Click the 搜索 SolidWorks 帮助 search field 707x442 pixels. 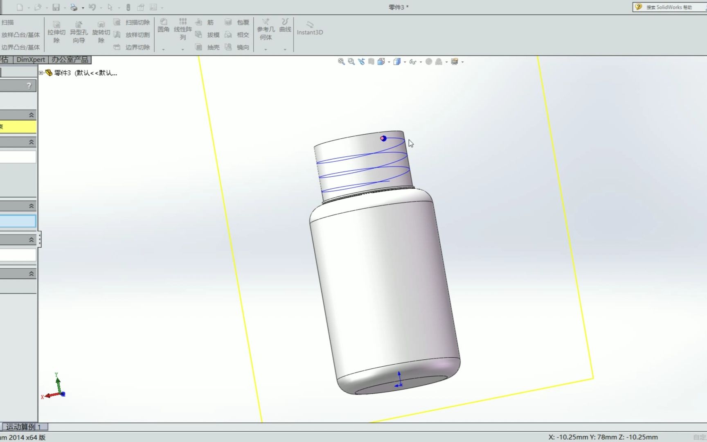pos(670,7)
